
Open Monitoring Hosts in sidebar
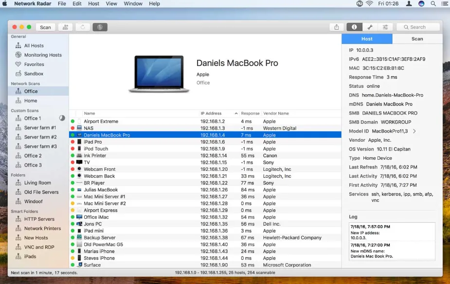point(38,55)
